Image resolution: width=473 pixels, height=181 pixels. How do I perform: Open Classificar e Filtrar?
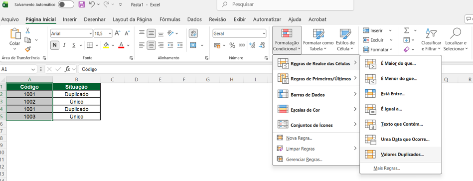(431, 40)
